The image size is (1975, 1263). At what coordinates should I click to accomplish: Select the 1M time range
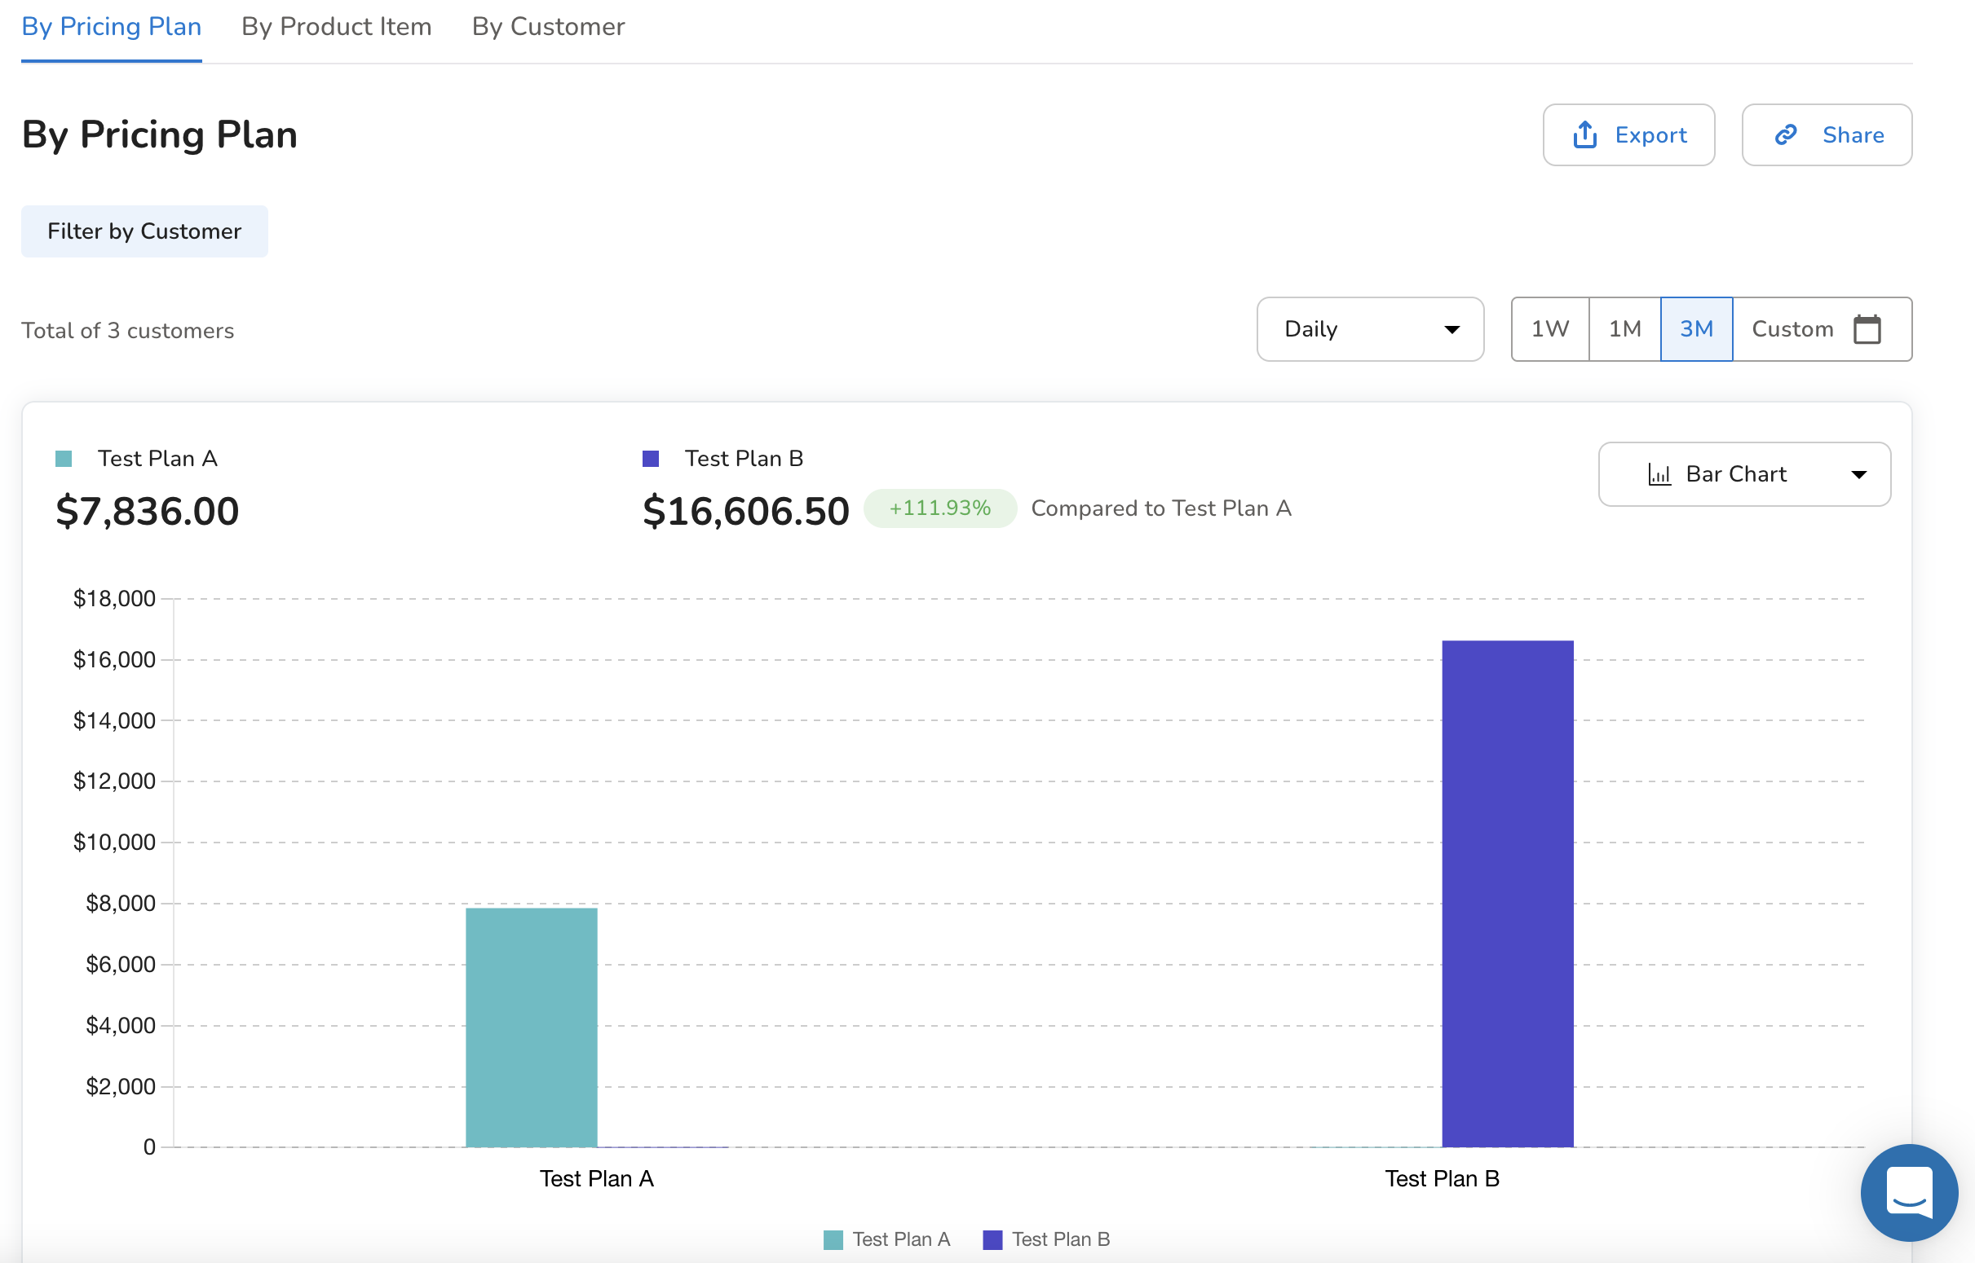click(1624, 329)
